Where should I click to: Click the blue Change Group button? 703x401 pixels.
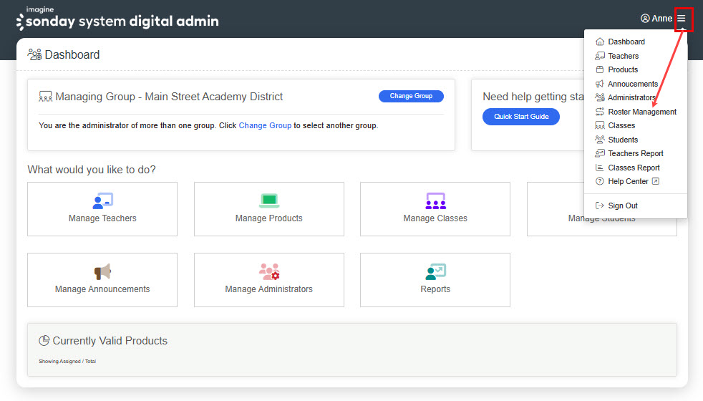[411, 96]
